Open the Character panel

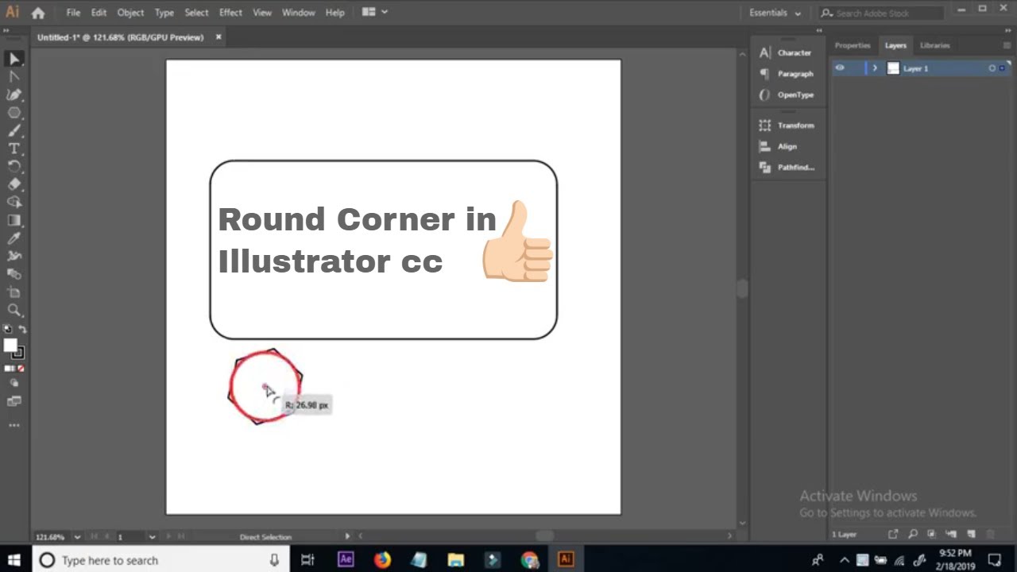pyautogui.click(x=787, y=52)
